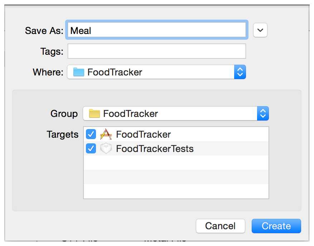Viewport: 314px width, 246px height.
Task: Expand the save dialog with chevron button
Action: 260,30
